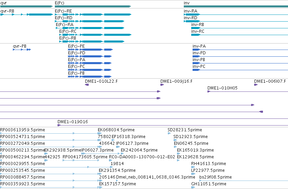Select the qvr gene bar
The height and width of the screenshot is (189, 288).
click(26, 6)
